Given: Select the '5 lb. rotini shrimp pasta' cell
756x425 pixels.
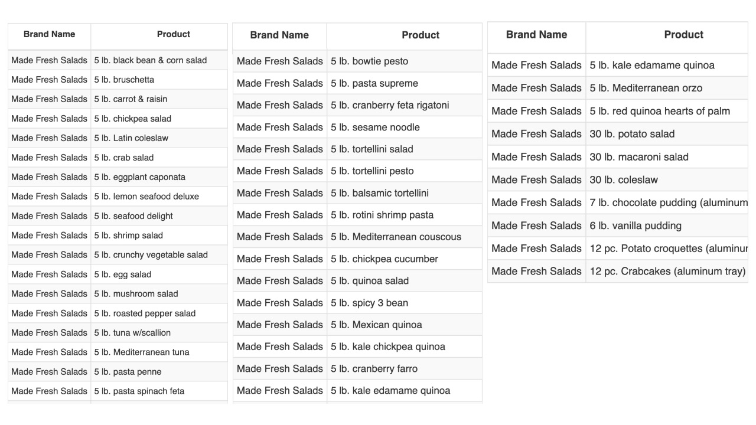Looking at the screenshot, I should pos(405,215).
